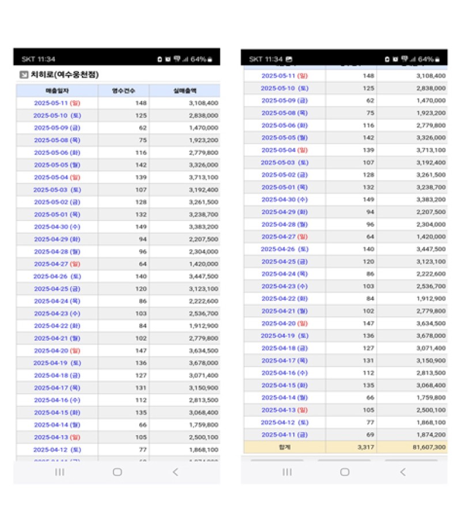
Task: Select amount 1,759,800 on right screen
Action: [431, 398]
